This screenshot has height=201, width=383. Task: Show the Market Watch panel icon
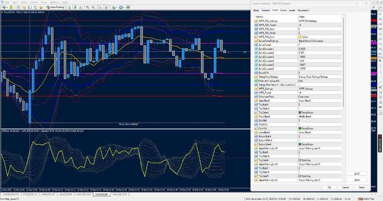click(x=19, y=7)
